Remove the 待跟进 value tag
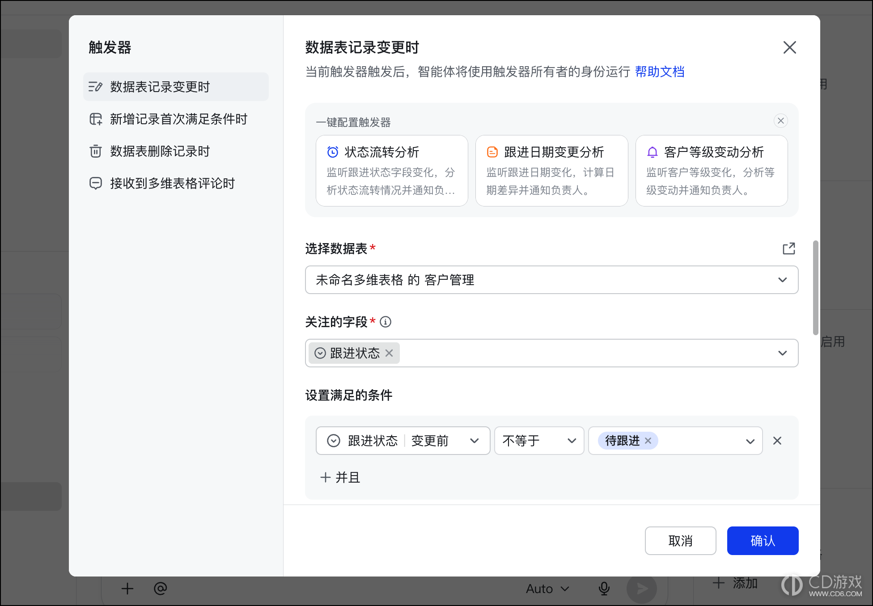 [x=648, y=441]
